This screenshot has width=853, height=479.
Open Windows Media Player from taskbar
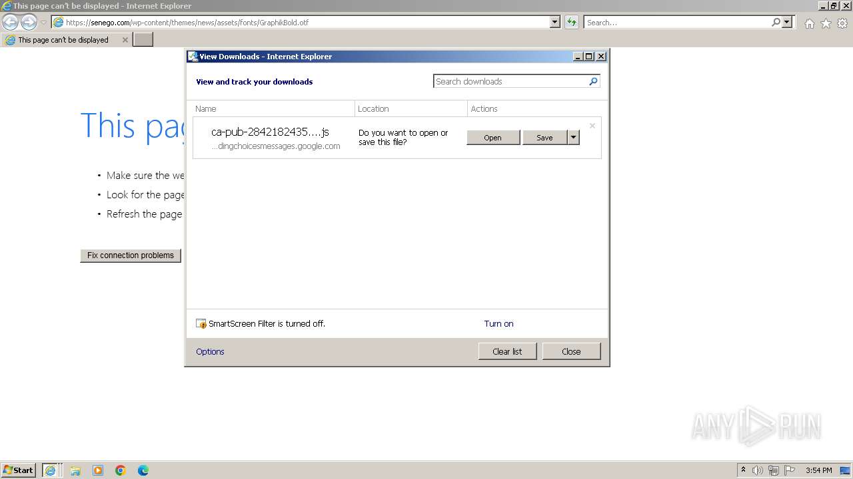tap(98, 470)
